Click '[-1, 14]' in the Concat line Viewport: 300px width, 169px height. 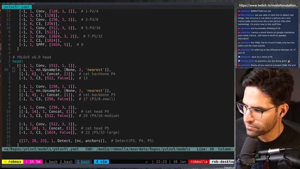(x=30, y=112)
